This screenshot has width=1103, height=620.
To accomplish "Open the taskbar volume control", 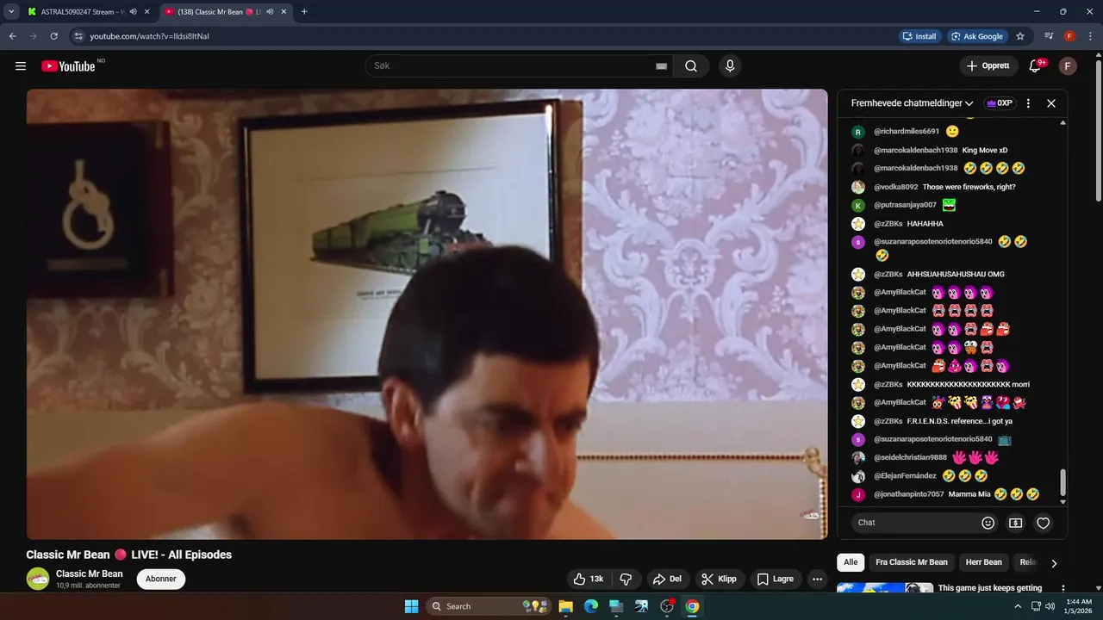I will click(x=1050, y=606).
